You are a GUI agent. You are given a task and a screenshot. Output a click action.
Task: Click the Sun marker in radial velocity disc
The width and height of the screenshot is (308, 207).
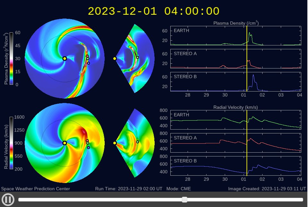tap(65, 143)
